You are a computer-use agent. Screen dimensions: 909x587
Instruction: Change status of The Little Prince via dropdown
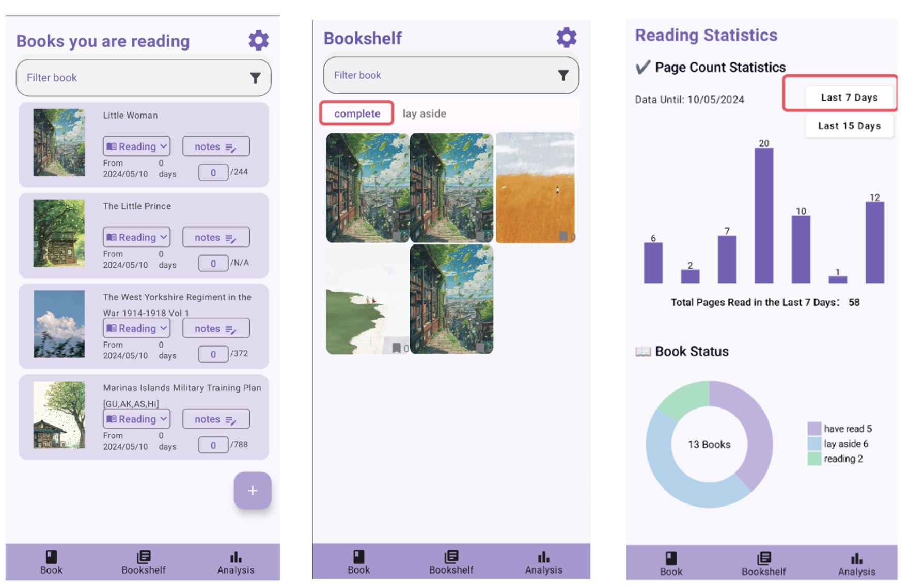136,237
